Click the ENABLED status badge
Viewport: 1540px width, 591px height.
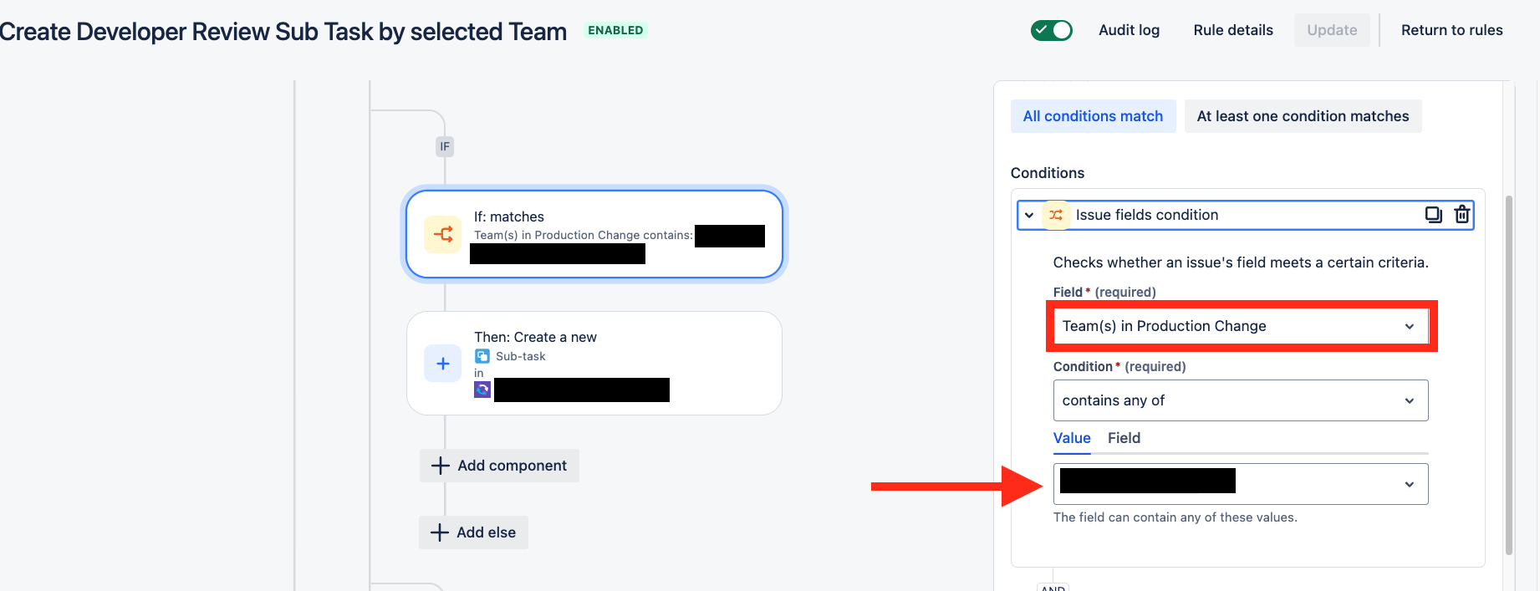tap(615, 30)
